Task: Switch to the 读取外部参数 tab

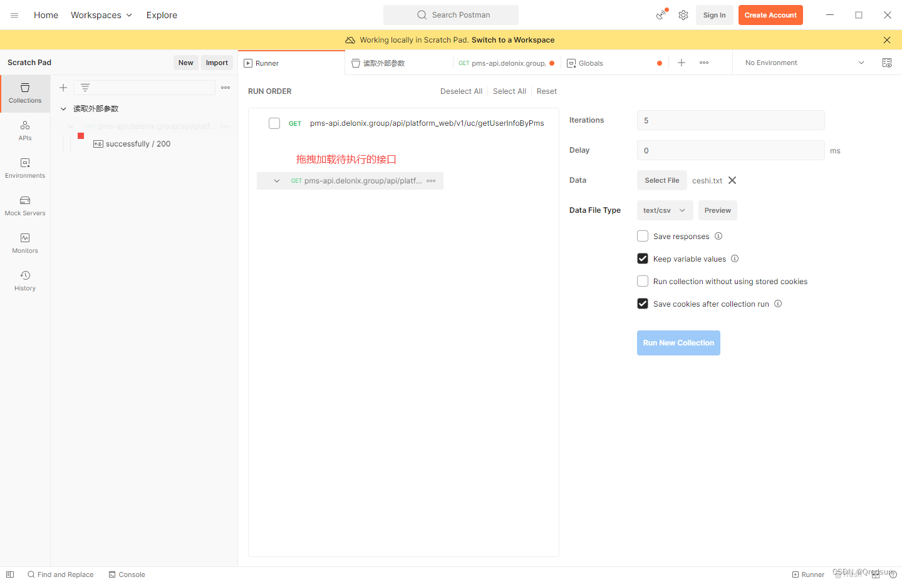Action: click(x=399, y=63)
